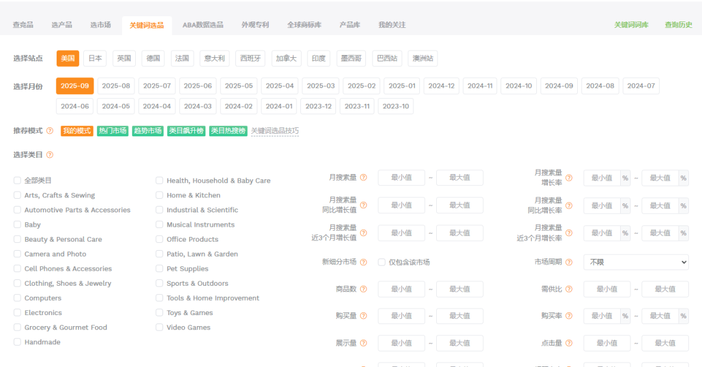Select 德国 site
702x367 pixels.
click(153, 58)
